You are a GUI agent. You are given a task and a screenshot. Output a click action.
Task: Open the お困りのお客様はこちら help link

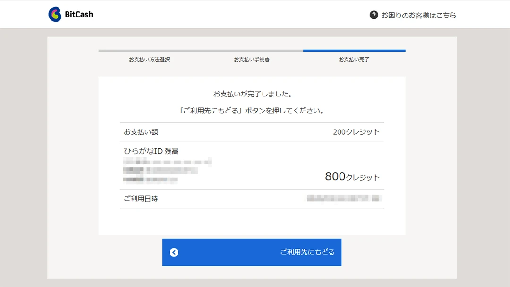pyautogui.click(x=418, y=15)
